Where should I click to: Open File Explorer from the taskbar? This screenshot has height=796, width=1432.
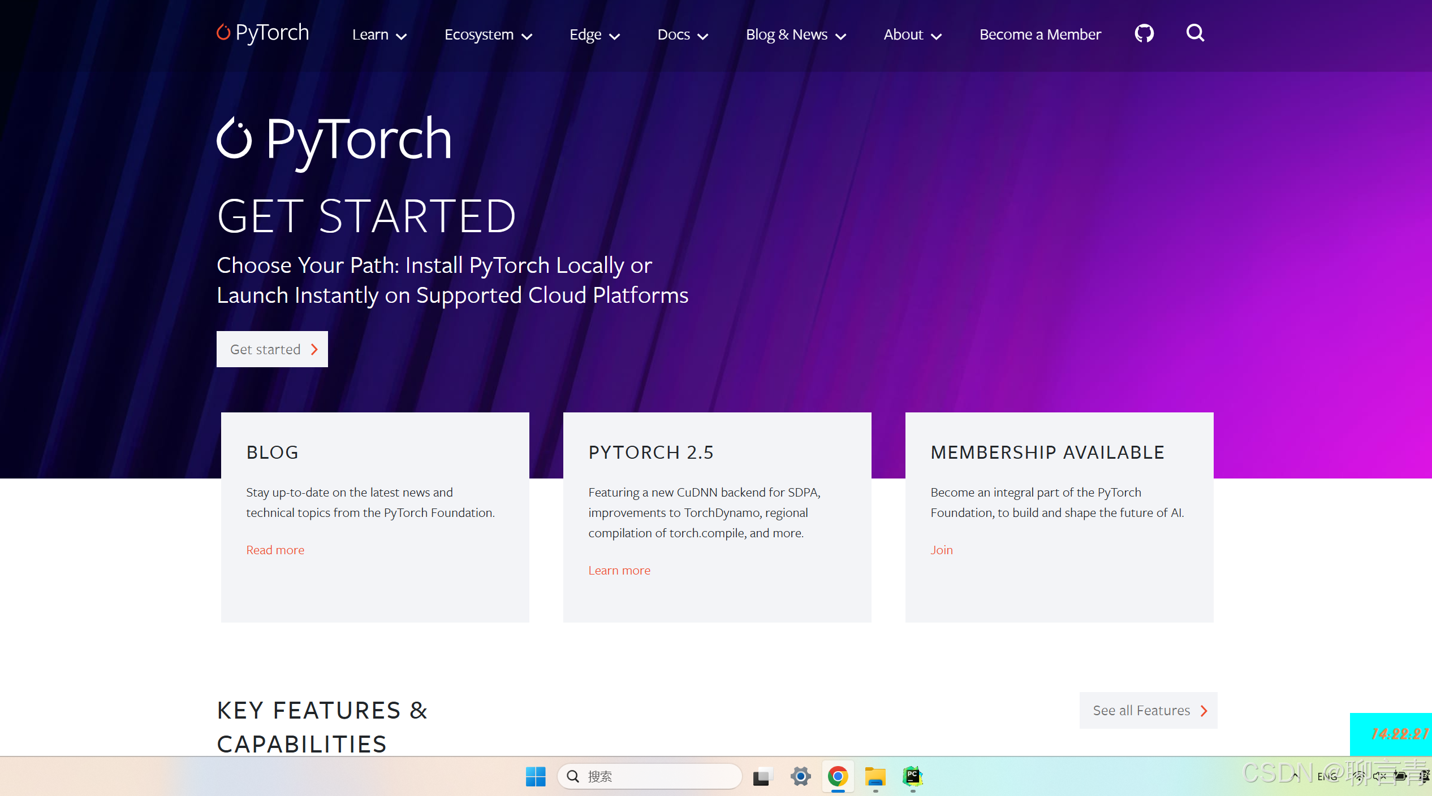[x=875, y=776]
